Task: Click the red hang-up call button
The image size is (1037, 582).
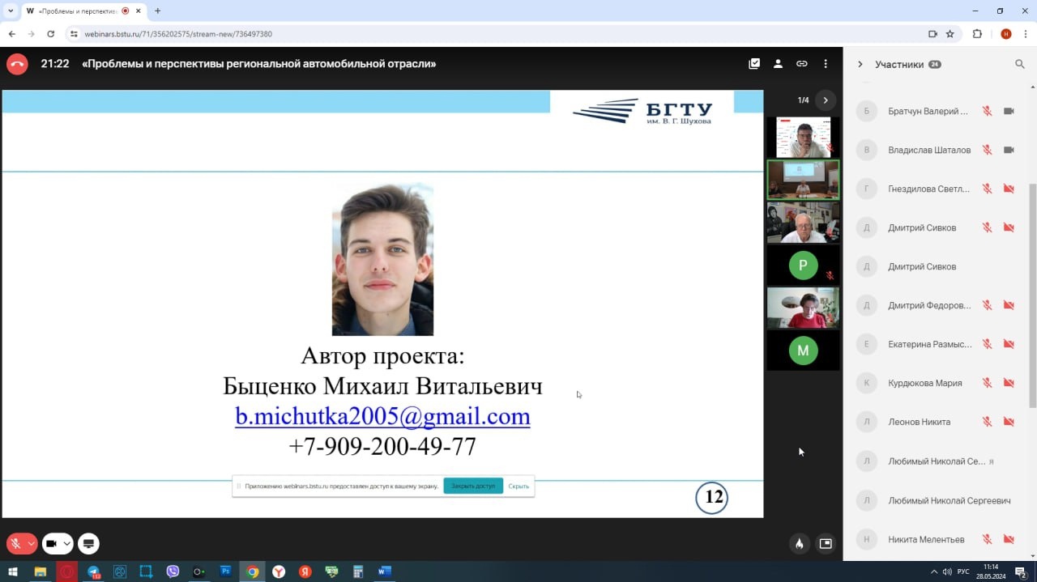Action: (17, 64)
